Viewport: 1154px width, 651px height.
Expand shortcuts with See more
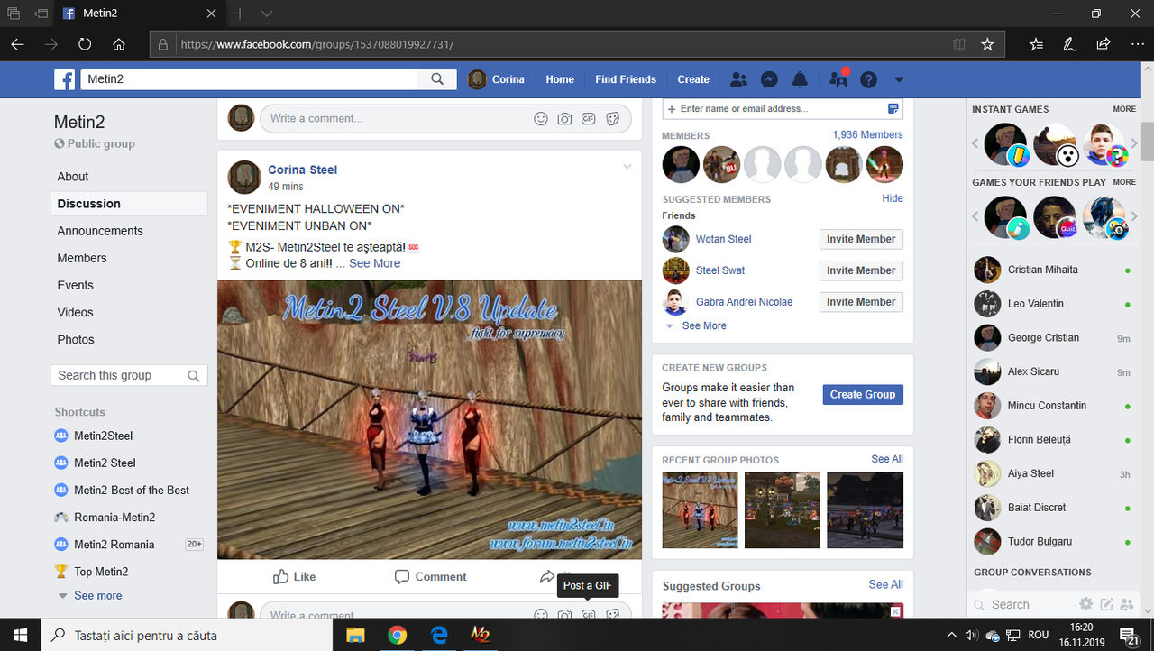(97, 595)
